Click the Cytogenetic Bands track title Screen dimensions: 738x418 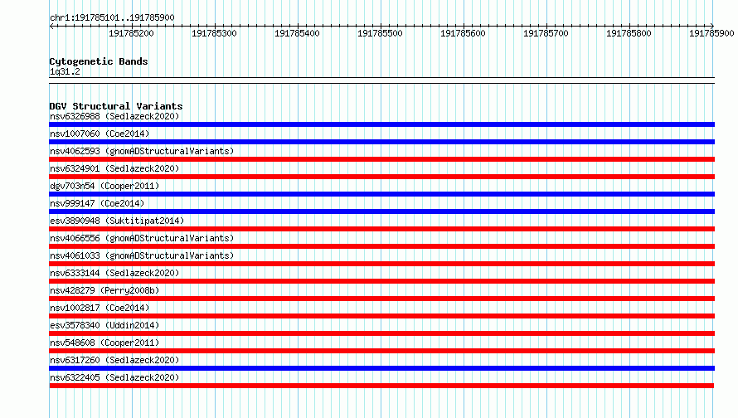coord(99,61)
